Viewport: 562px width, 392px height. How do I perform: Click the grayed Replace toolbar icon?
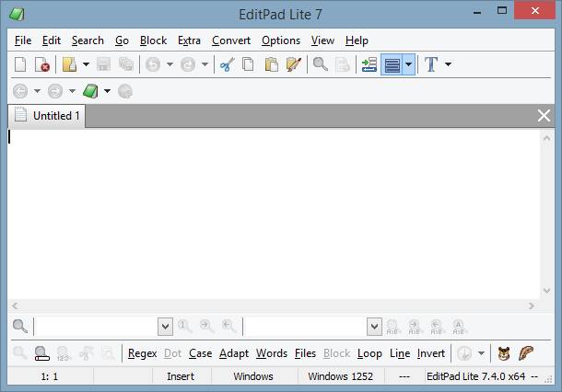[x=343, y=64]
